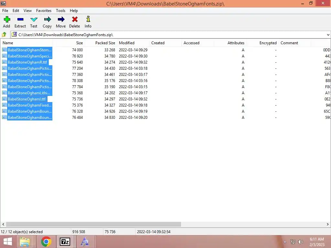Click modified date 2022-03-14 03:18
This screenshot has width=331, height=248.
(133, 68)
